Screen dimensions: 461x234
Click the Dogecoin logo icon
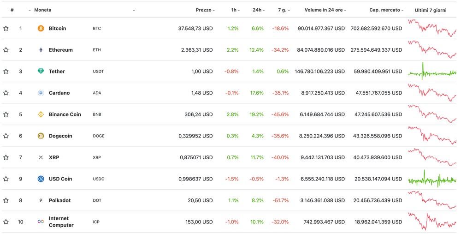pos(41,136)
